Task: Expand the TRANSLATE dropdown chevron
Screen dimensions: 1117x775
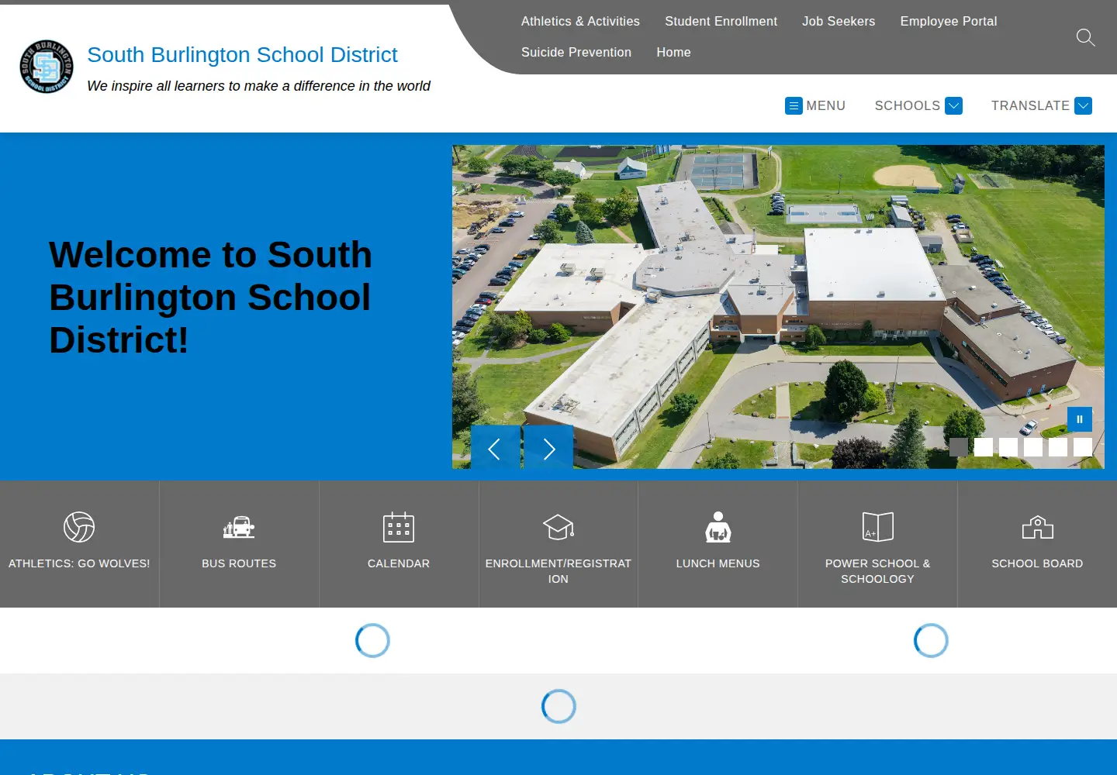Action: (1084, 105)
